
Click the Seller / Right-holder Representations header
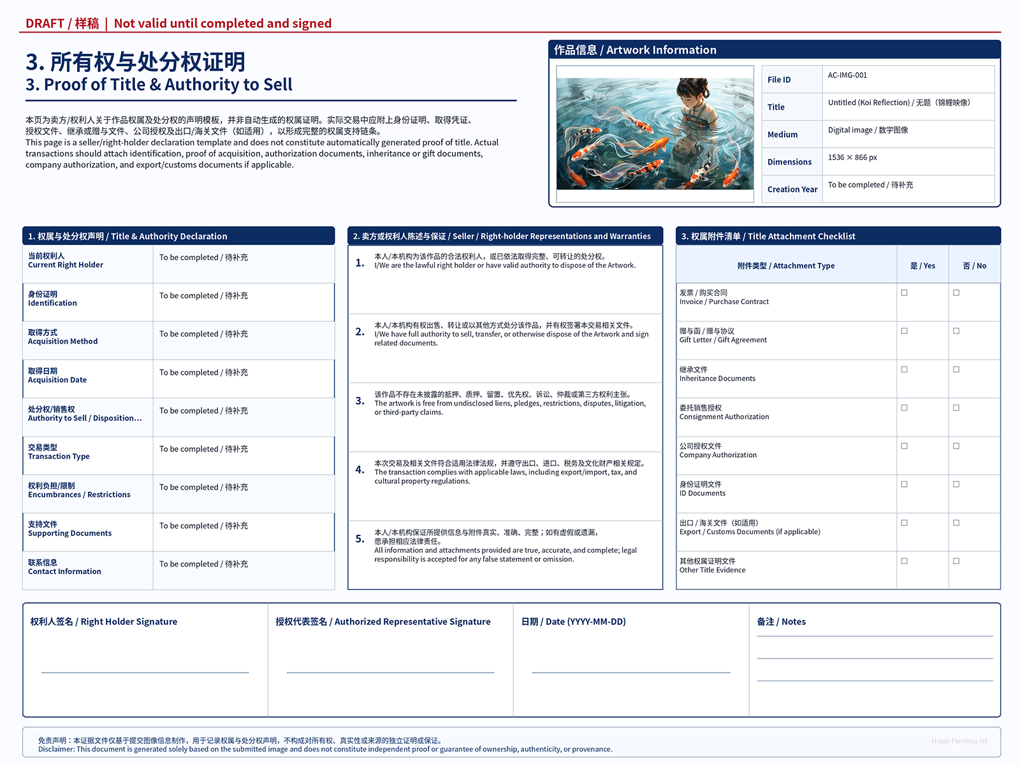(x=505, y=236)
